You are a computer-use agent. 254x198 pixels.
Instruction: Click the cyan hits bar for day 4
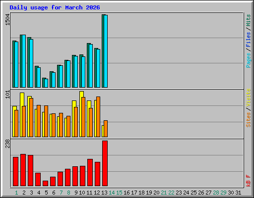coord(39,77)
